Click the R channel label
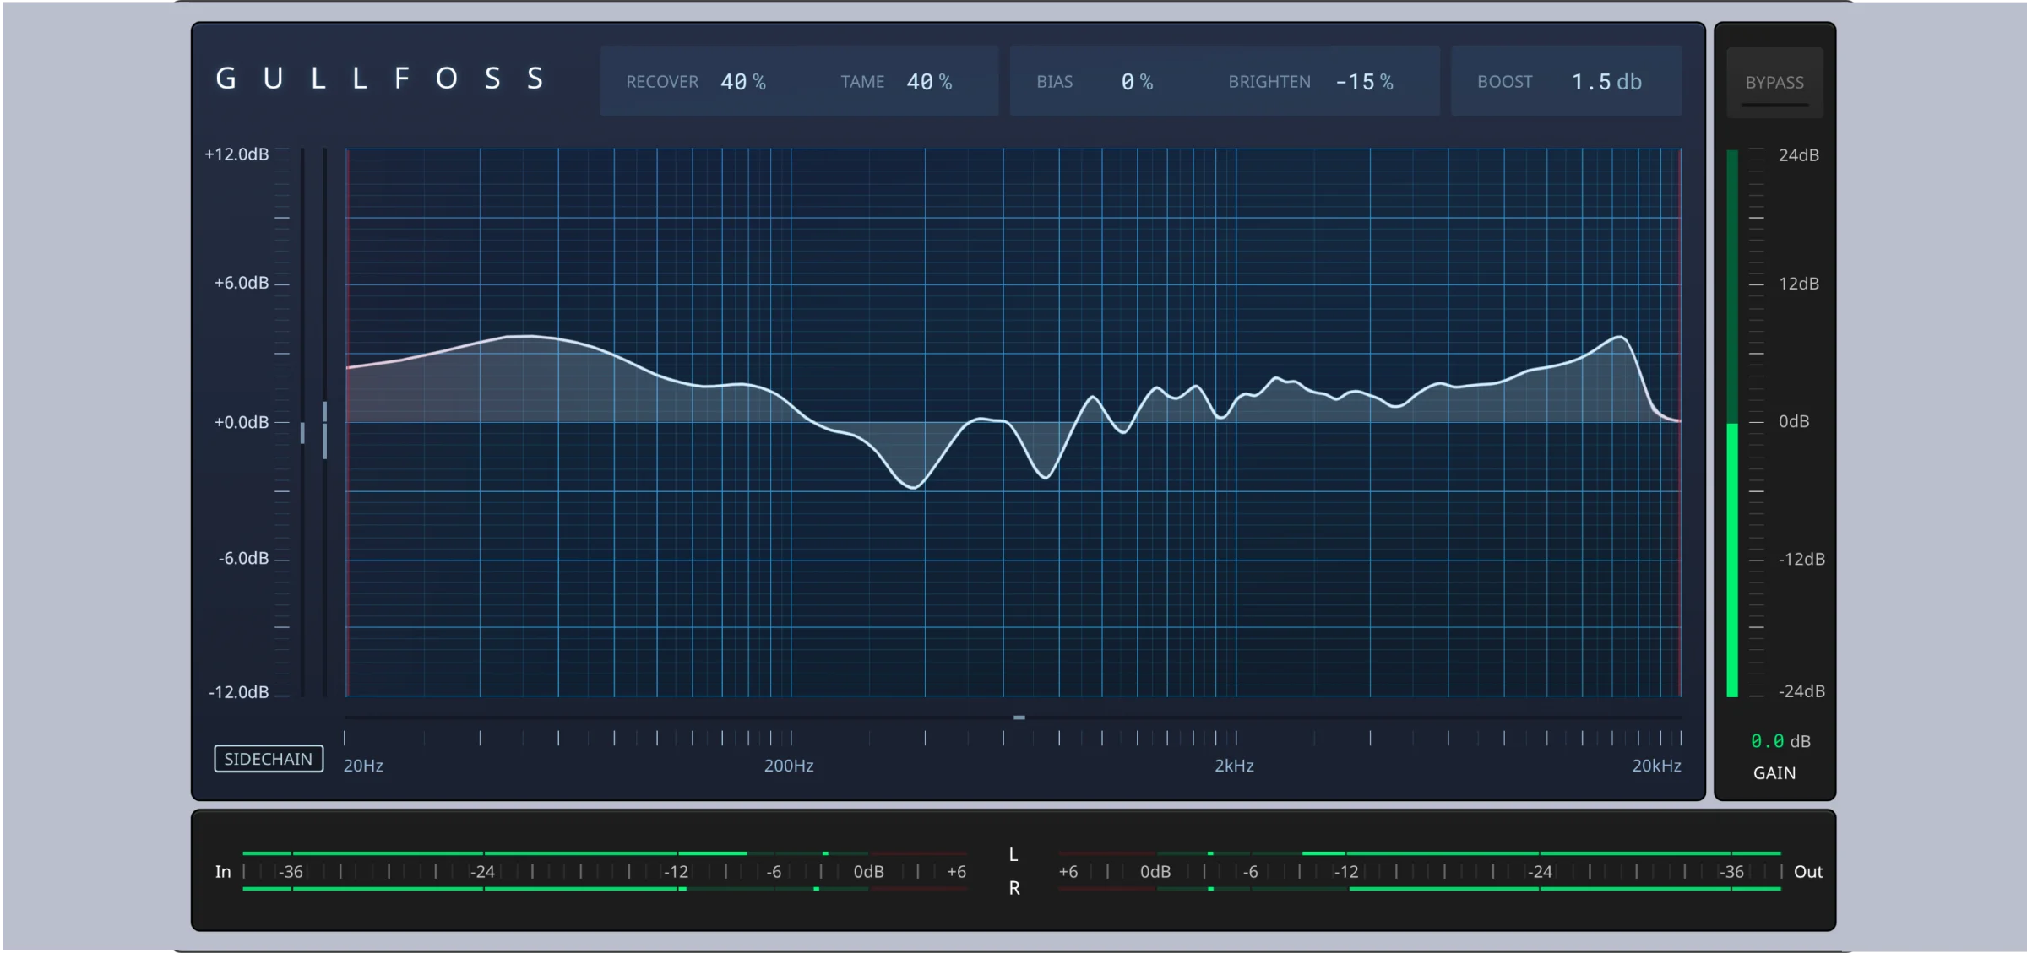This screenshot has height=953, width=2027. 1014,888
